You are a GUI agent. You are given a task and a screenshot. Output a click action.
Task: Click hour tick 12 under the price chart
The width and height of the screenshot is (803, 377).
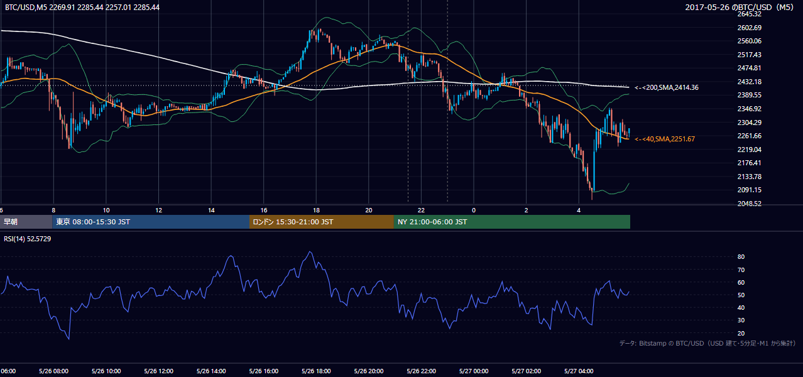point(159,210)
